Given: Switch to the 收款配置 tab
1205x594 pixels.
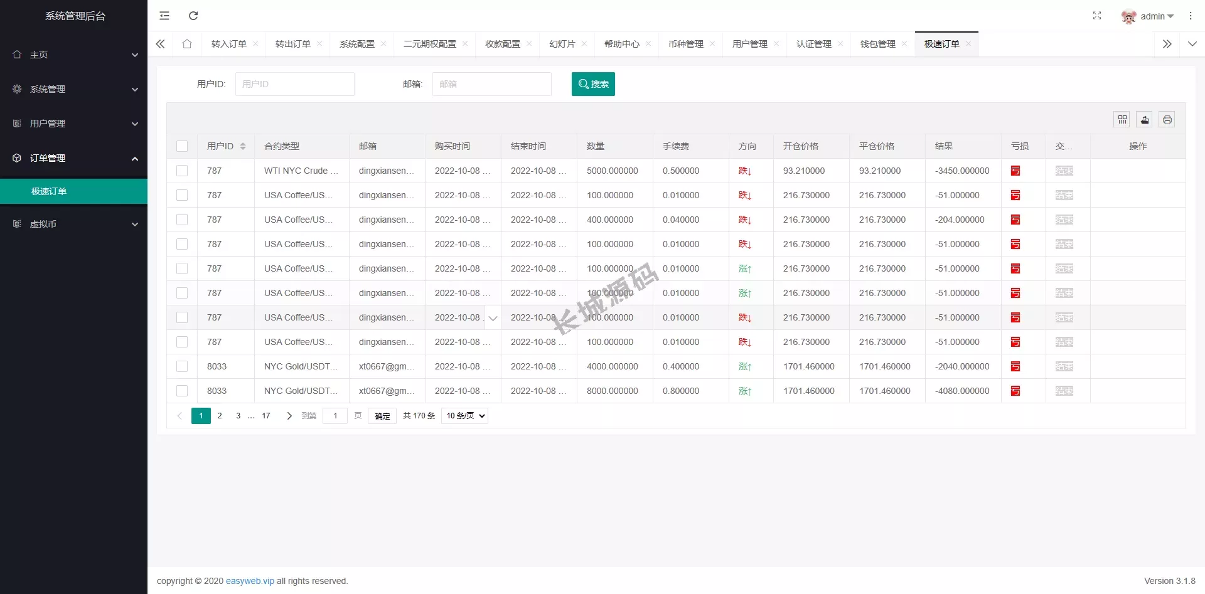Looking at the screenshot, I should pos(503,44).
